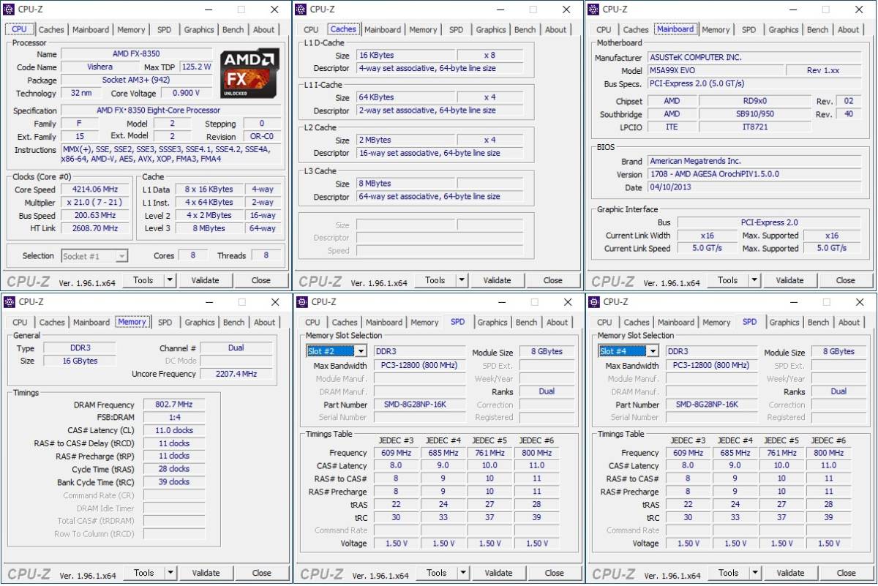Screen dimensions: 878x586
Task: Open Tools arrow menu in Slot #4 SPD window
Action: pyautogui.click(x=755, y=573)
